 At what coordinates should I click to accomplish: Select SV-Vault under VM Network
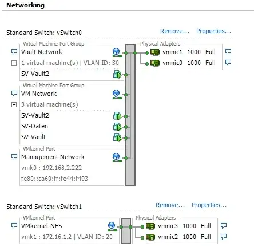(x=34, y=137)
